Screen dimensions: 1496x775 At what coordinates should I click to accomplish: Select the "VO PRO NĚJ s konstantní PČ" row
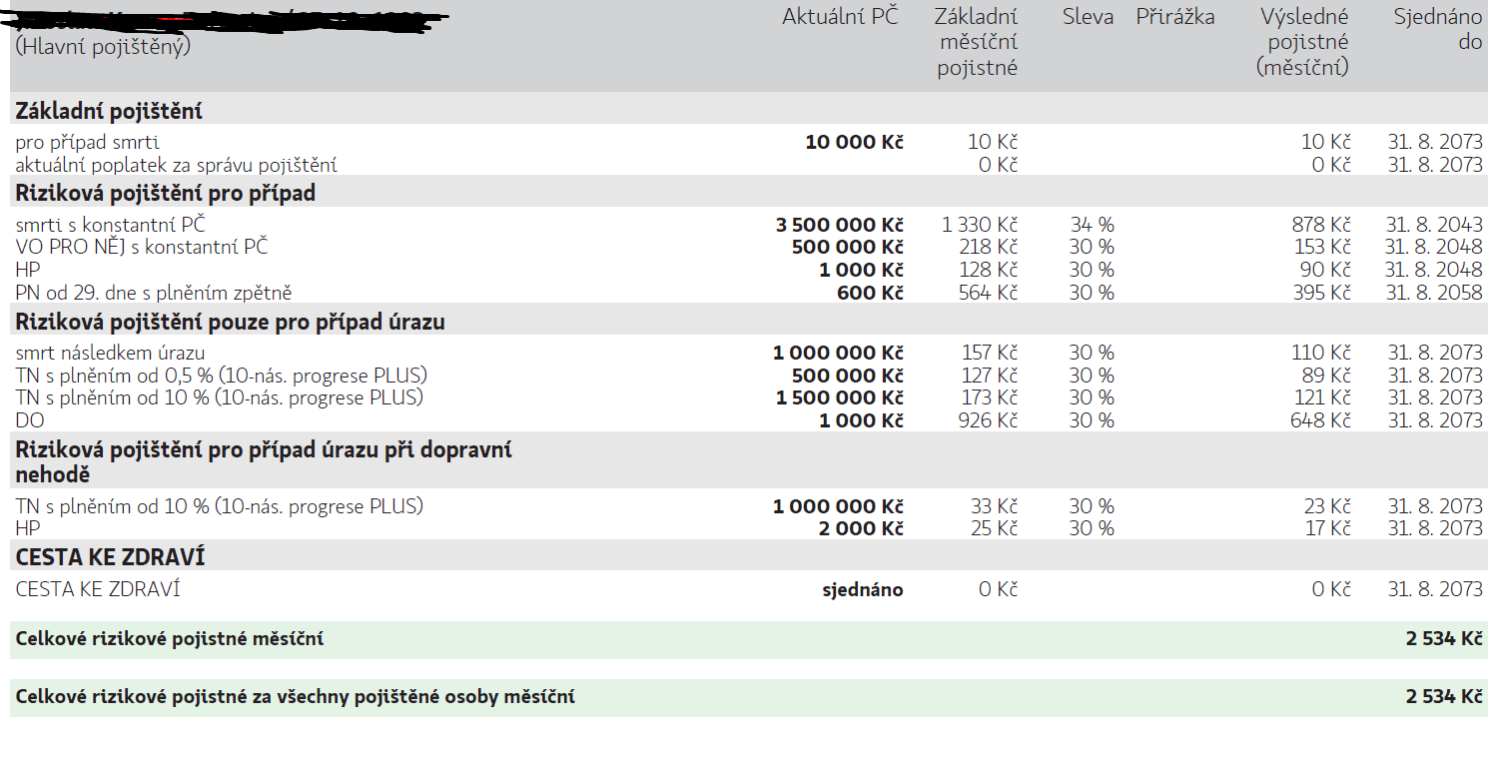coord(142,247)
